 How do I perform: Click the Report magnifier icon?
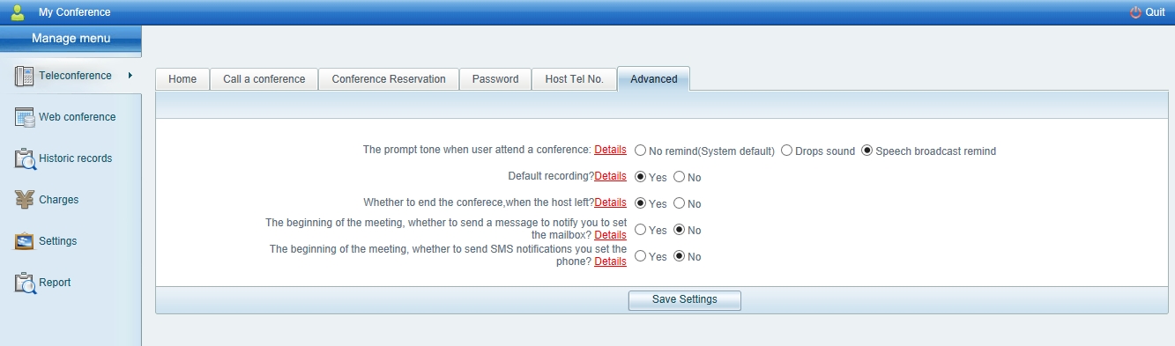(x=24, y=283)
